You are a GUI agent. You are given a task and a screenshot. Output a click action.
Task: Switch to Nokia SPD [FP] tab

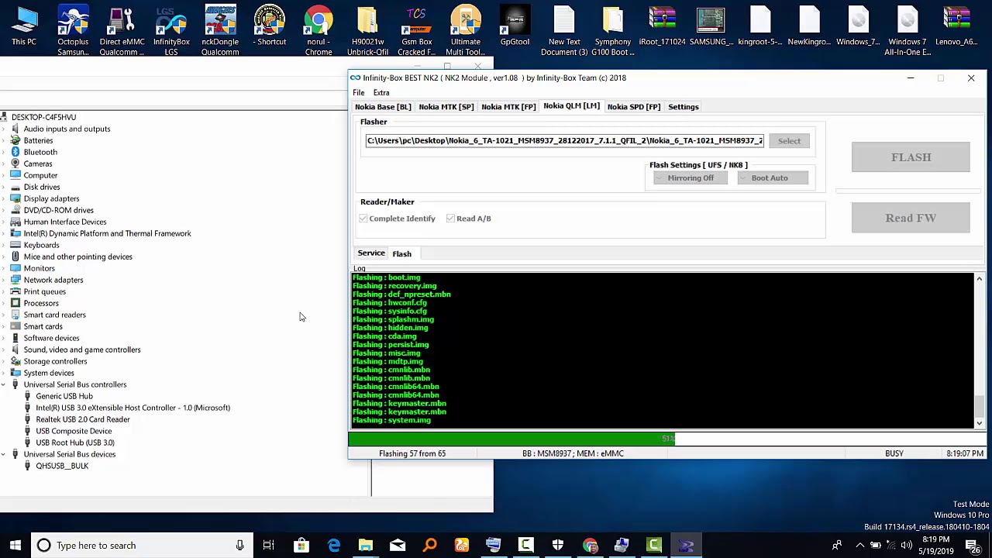634,107
